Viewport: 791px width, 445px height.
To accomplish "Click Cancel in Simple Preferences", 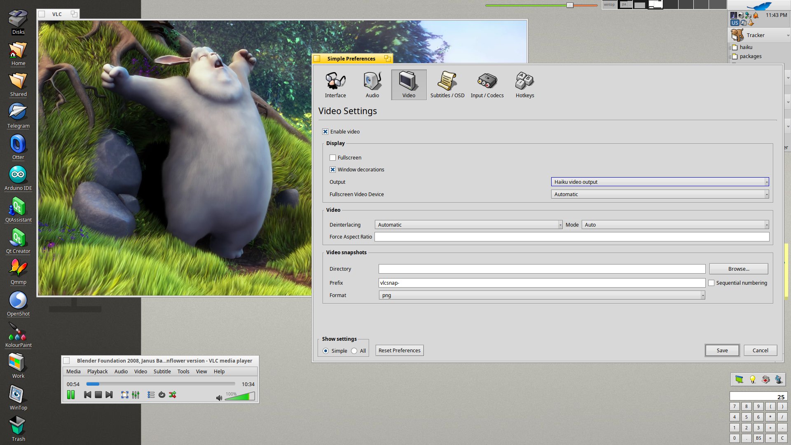I will coord(760,350).
